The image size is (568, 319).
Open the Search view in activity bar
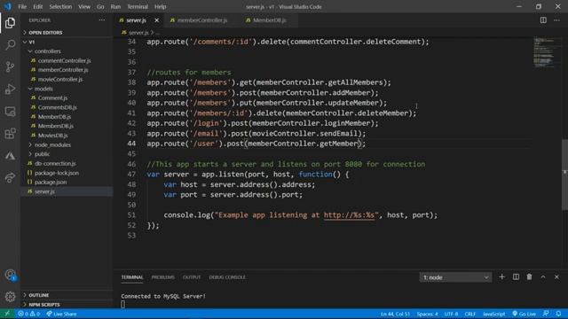coord(10,45)
